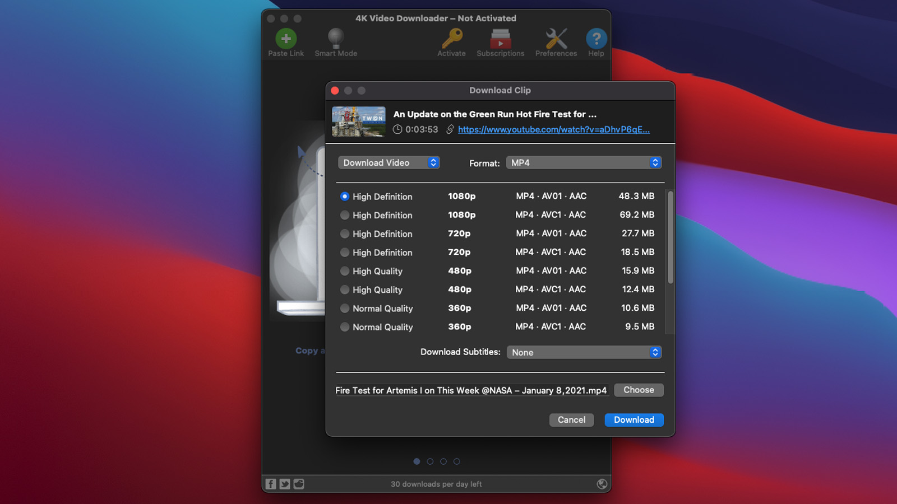Click '30 downloads per day left' text

(436, 484)
